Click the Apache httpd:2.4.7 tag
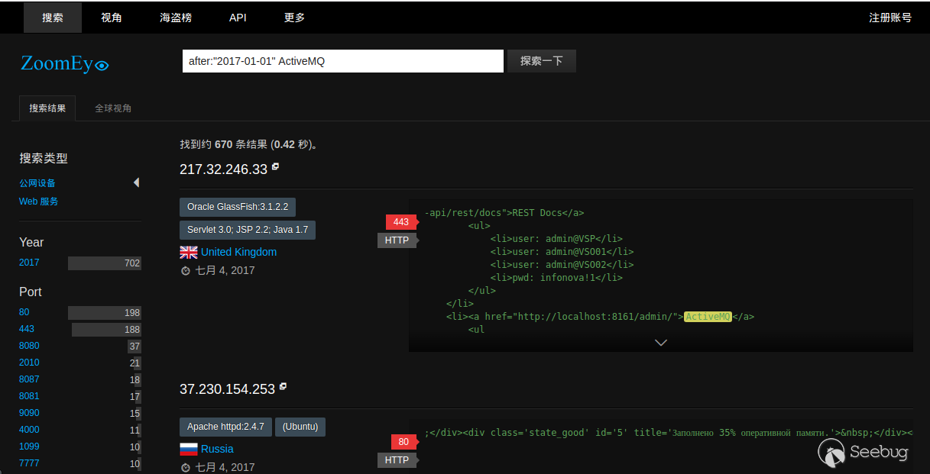Viewport: 930px width, 474px height. tap(225, 427)
